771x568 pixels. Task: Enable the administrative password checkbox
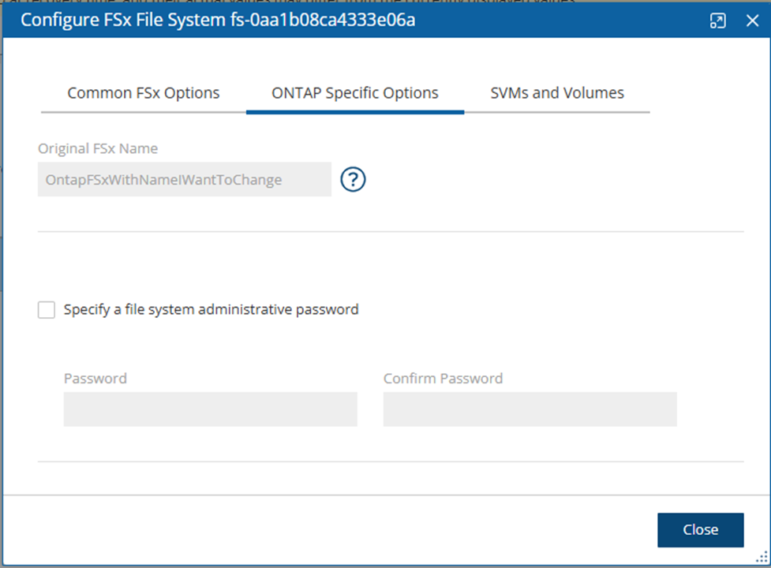tap(47, 310)
